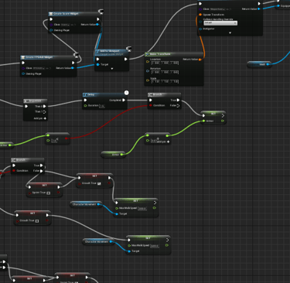Click the red Condition pin on Branch after Delay

pyautogui.click(x=151, y=105)
